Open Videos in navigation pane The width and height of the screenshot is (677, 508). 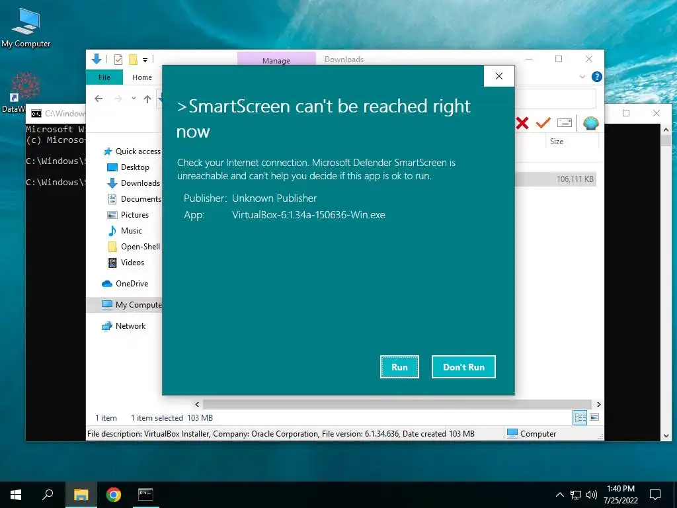click(125, 262)
